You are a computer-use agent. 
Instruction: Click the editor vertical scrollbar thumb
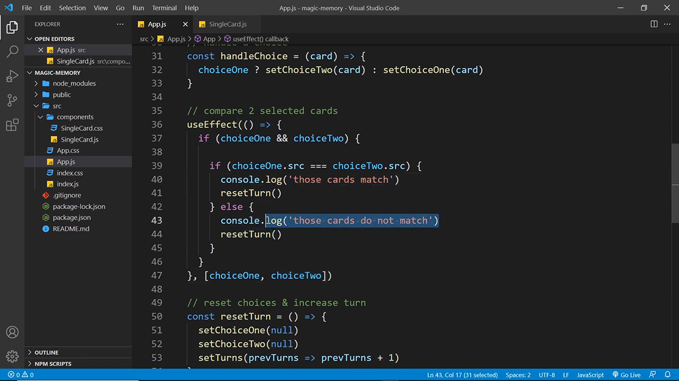[x=675, y=183]
